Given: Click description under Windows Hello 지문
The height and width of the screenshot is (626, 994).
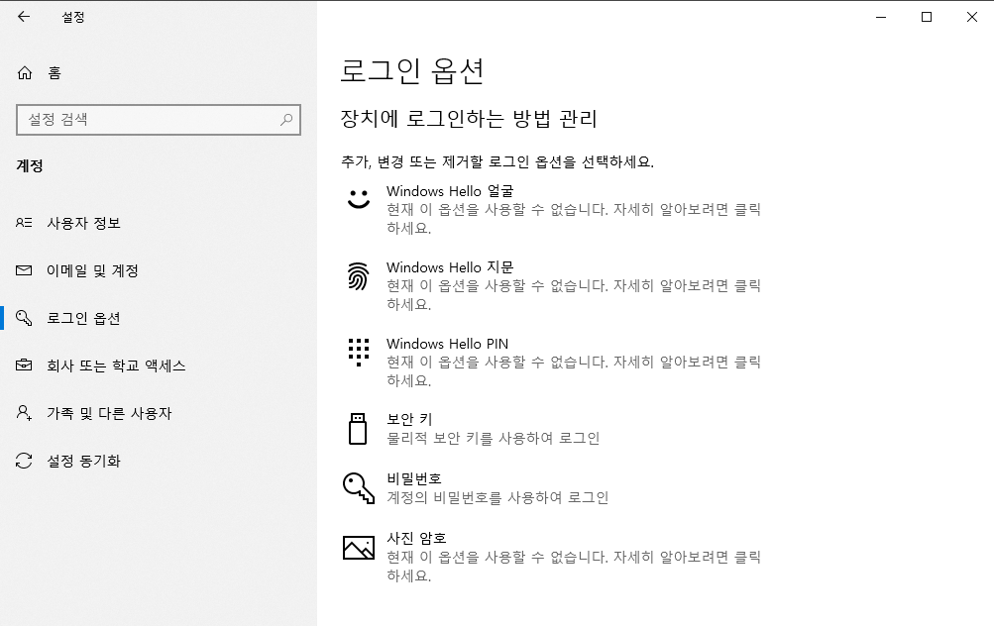Looking at the screenshot, I should [574, 294].
